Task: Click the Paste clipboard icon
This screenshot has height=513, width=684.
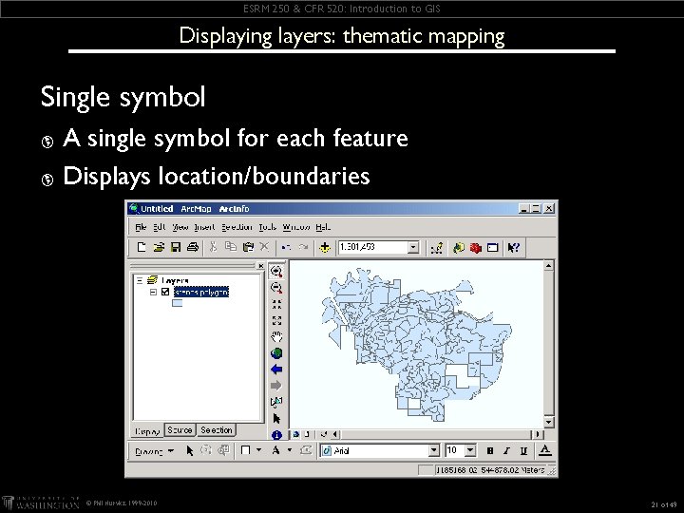Action: 248,247
